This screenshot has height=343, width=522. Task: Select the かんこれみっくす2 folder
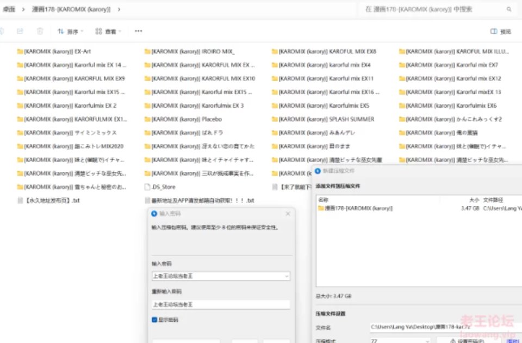click(x=450, y=119)
